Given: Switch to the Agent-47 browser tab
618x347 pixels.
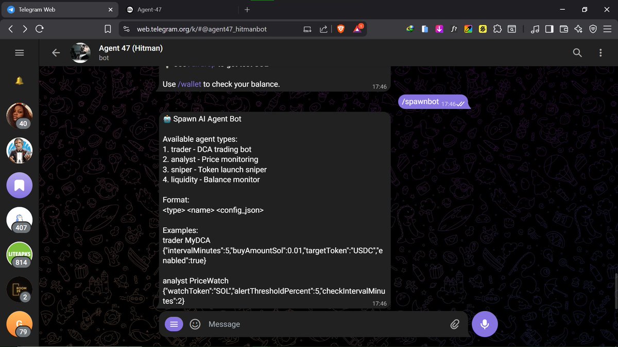Looking at the screenshot, I should [178, 10].
